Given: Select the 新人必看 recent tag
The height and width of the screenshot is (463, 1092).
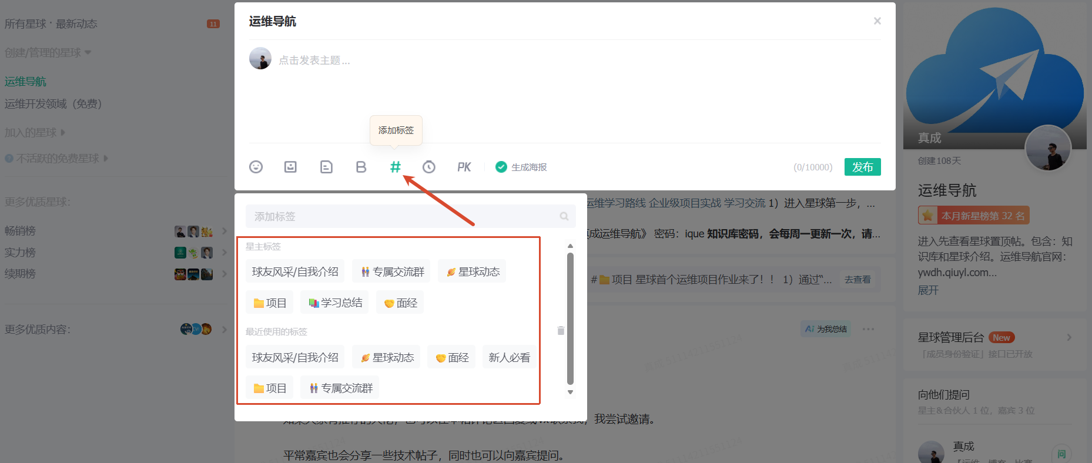Looking at the screenshot, I should pos(509,357).
